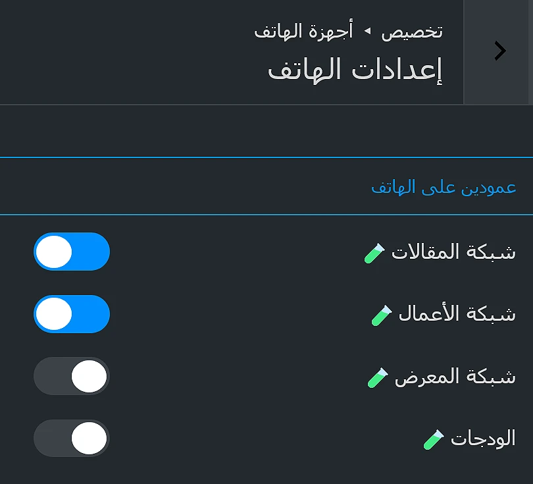
Task: Turn off the شبكة الأعمال switch
Action: (72, 314)
